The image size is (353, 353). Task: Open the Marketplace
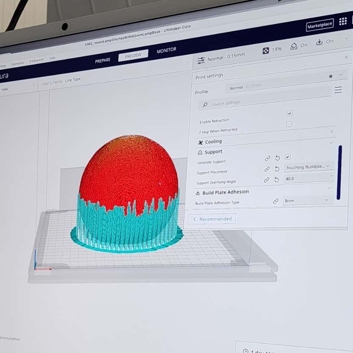point(319,25)
